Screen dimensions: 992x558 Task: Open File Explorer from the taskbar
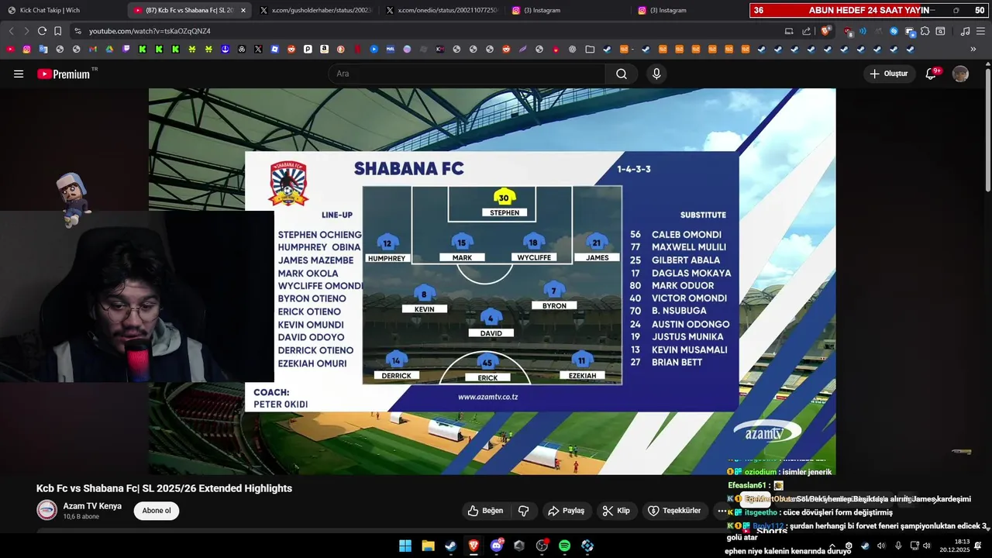click(428, 546)
